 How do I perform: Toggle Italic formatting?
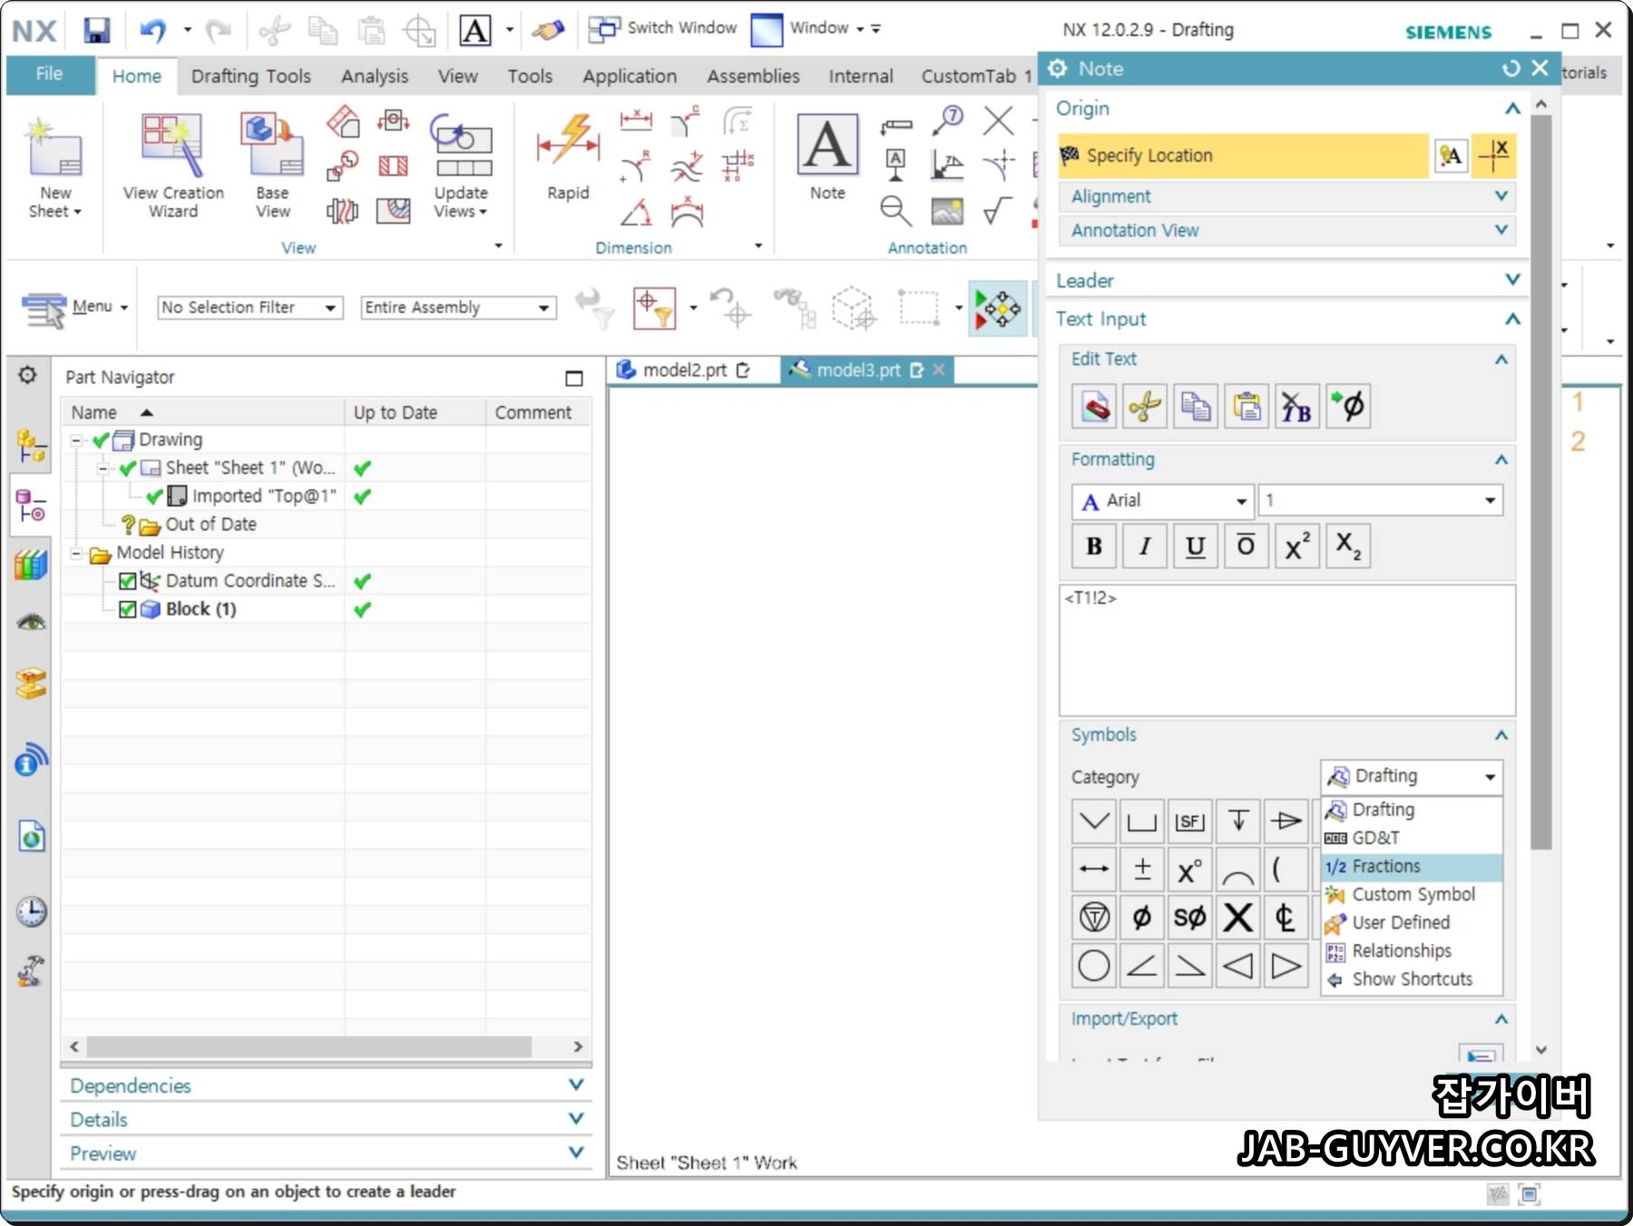1145,546
